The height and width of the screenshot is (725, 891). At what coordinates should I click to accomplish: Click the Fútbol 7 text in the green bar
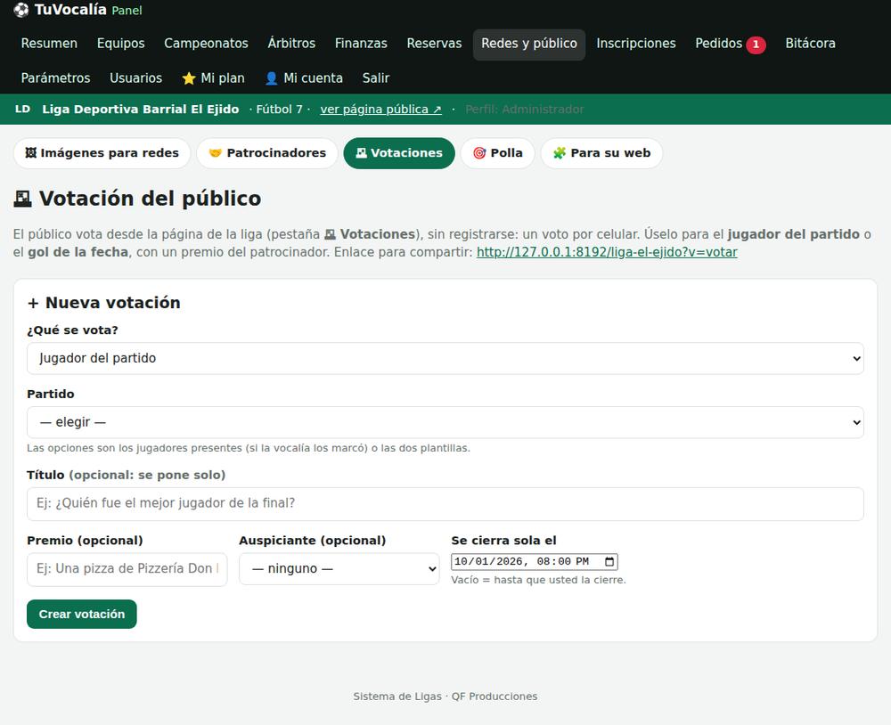pyautogui.click(x=279, y=109)
